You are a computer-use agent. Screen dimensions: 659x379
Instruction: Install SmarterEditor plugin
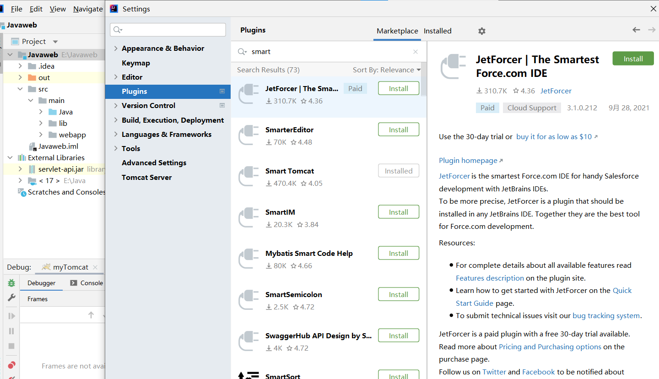coord(399,130)
